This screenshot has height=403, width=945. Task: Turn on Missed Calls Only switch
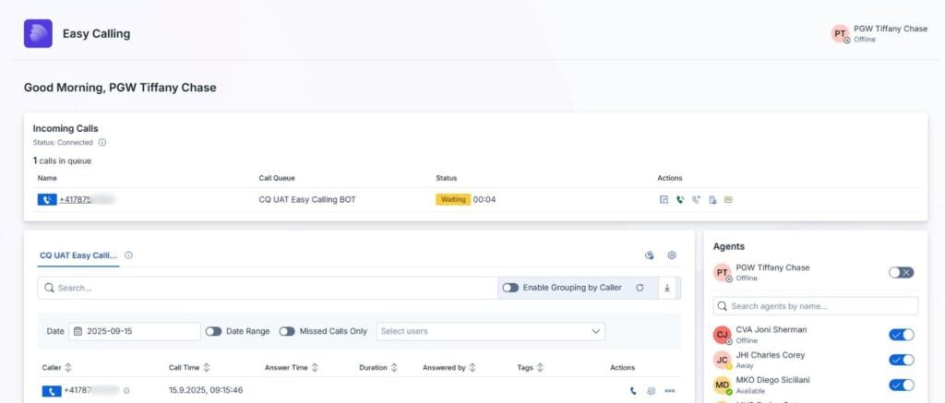[x=287, y=331]
